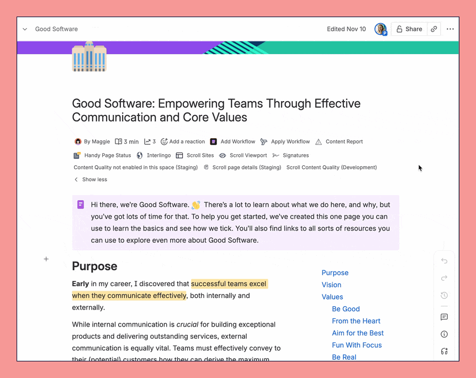The height and width of the screenshot is (378, 476).
Task: Click the Handy Page Status icon
Action: point(78,155)
